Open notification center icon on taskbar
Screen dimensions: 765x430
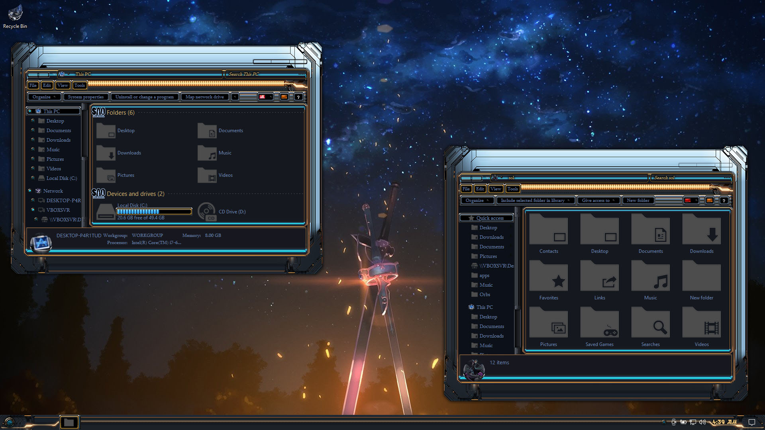(751, 422)
